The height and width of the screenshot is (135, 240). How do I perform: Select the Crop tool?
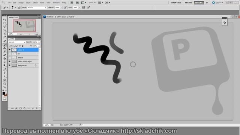coord(4,33)
